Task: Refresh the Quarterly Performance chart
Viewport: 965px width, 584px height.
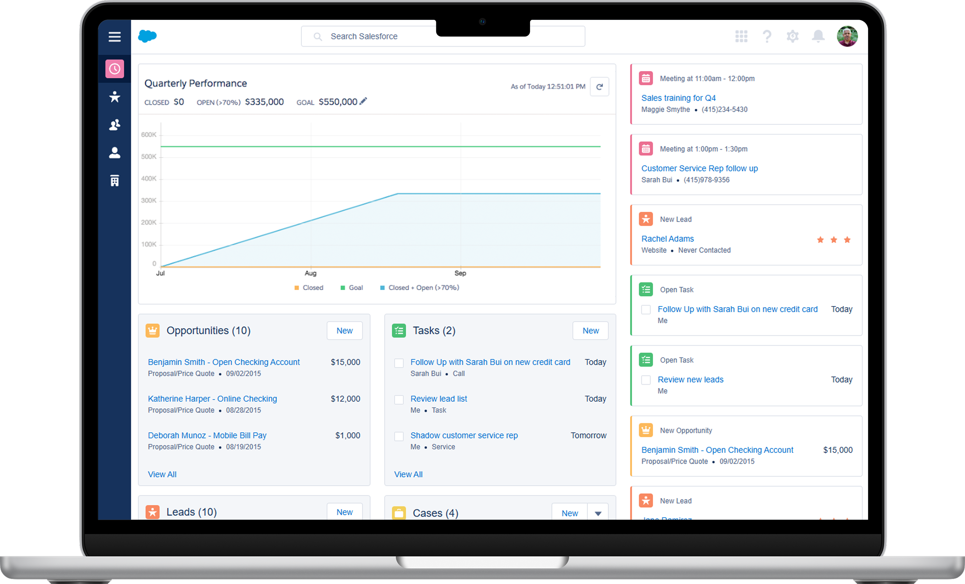Action: click(599, 86)
